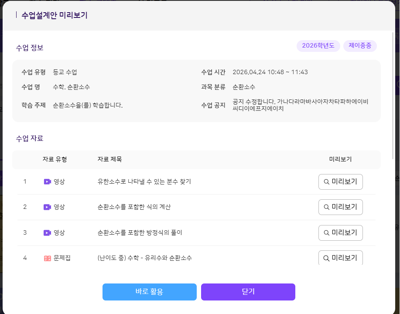This screenshot has height=314, width=400.
Task: Click magnifier icon in first row 미리보기 button
Action: point(326,182)
